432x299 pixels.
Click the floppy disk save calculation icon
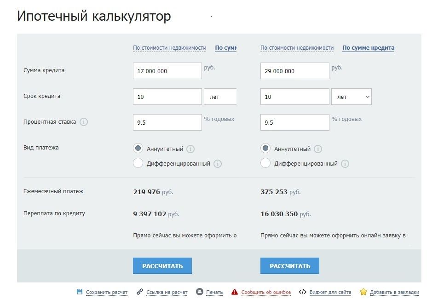(x=80, y=292)
